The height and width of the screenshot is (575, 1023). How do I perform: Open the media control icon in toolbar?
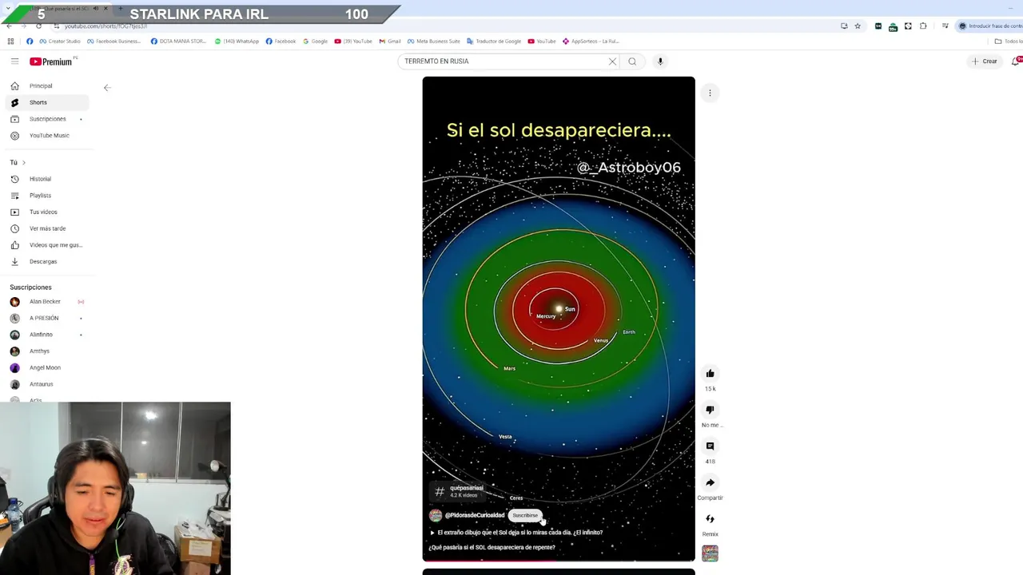945,26
